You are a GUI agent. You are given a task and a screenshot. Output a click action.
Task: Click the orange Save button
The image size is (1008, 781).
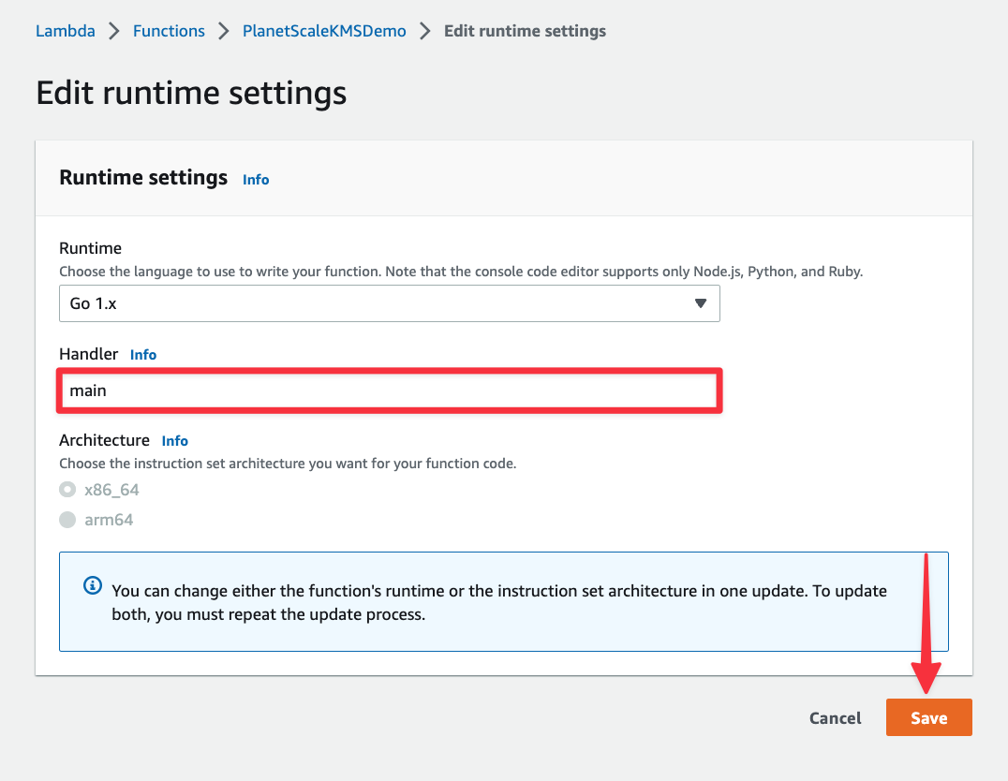[x=929, y=717]
